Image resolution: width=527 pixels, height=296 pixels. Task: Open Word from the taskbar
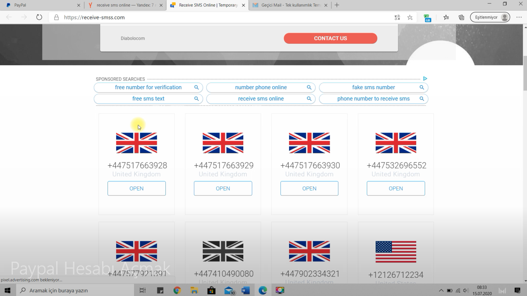pyautogui.click(x=246, y=291)
